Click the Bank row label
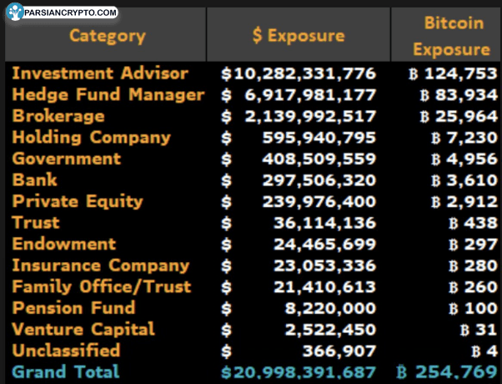The image size is (502, 384). pyautogui.click(x=35, y=179)
